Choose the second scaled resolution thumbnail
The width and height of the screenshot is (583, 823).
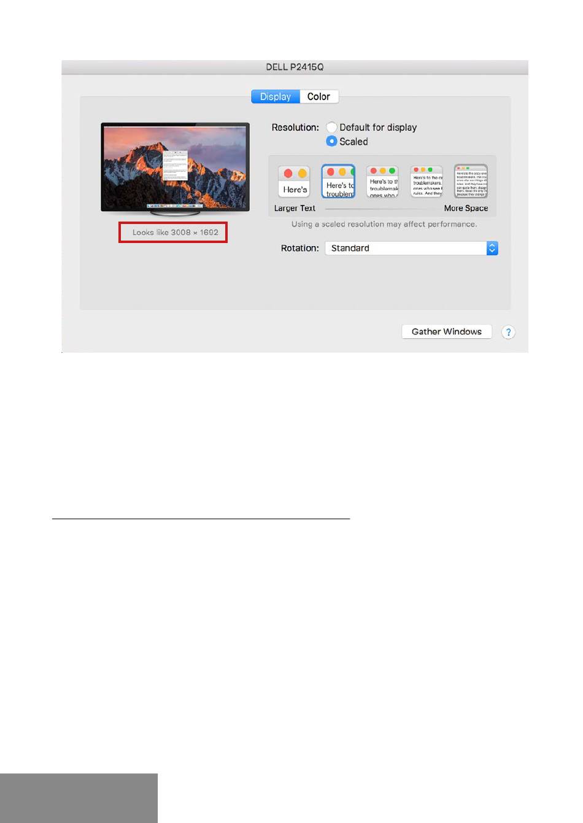pyautogui.click(x=339, y=181)
